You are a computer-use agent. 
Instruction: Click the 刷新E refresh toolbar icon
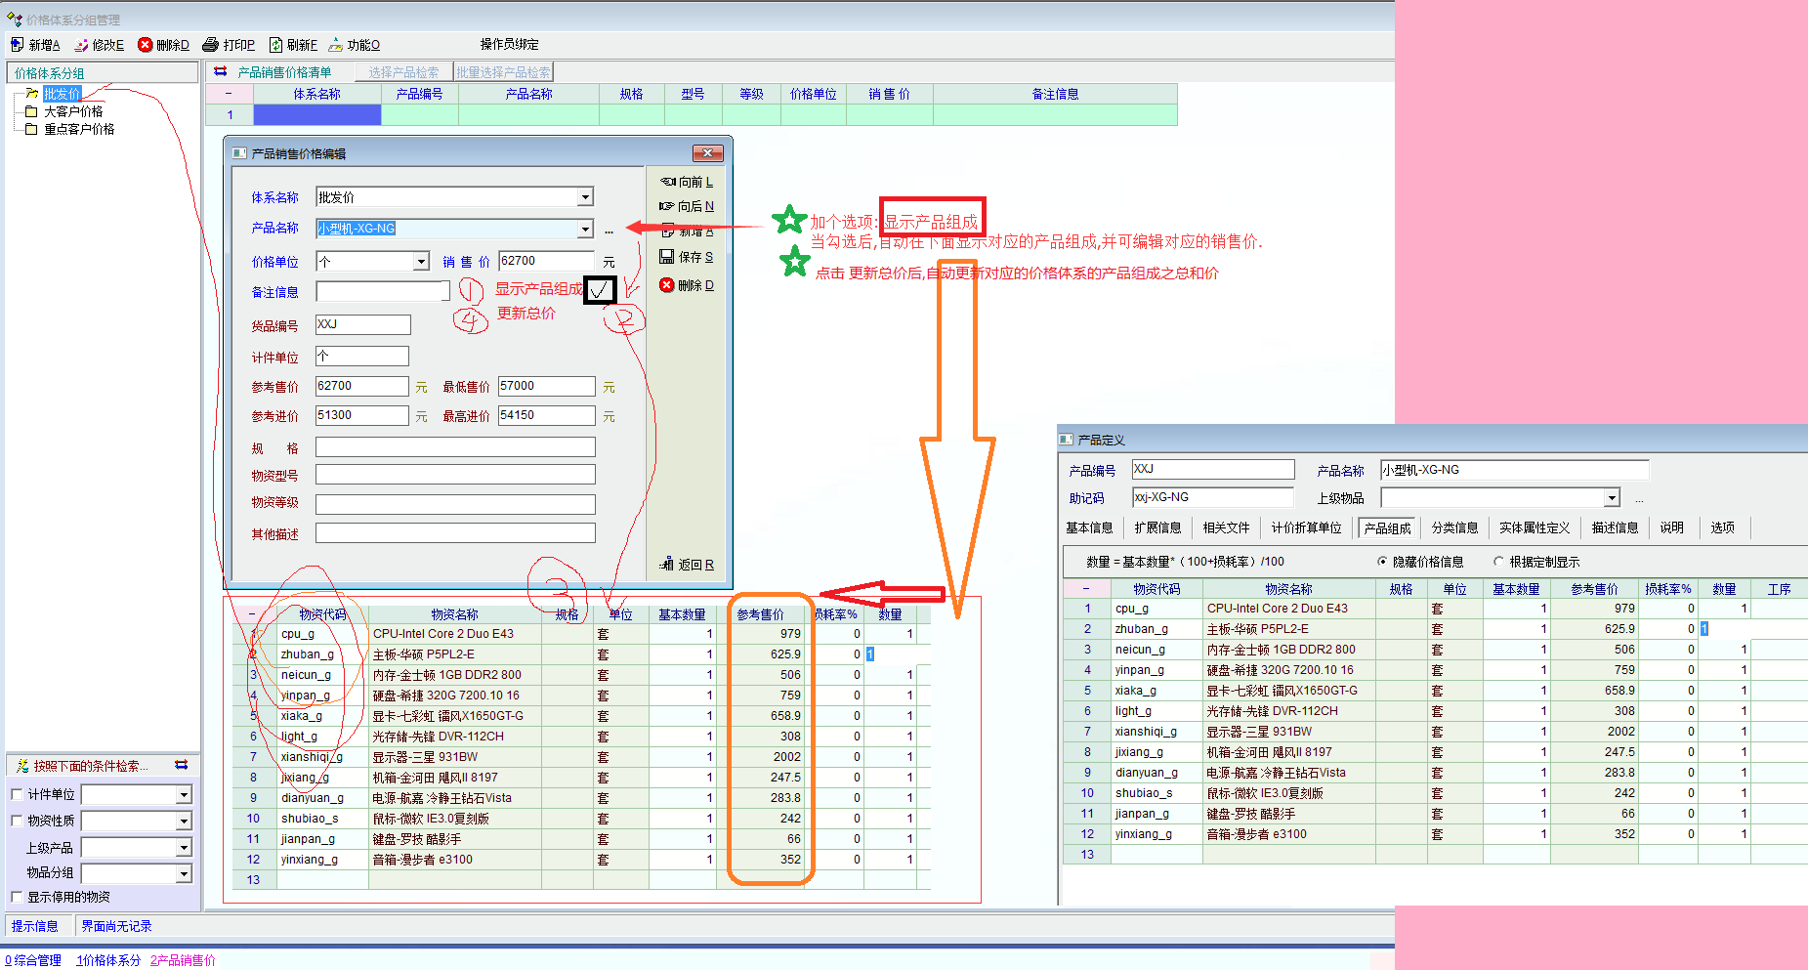coord(275,45)
